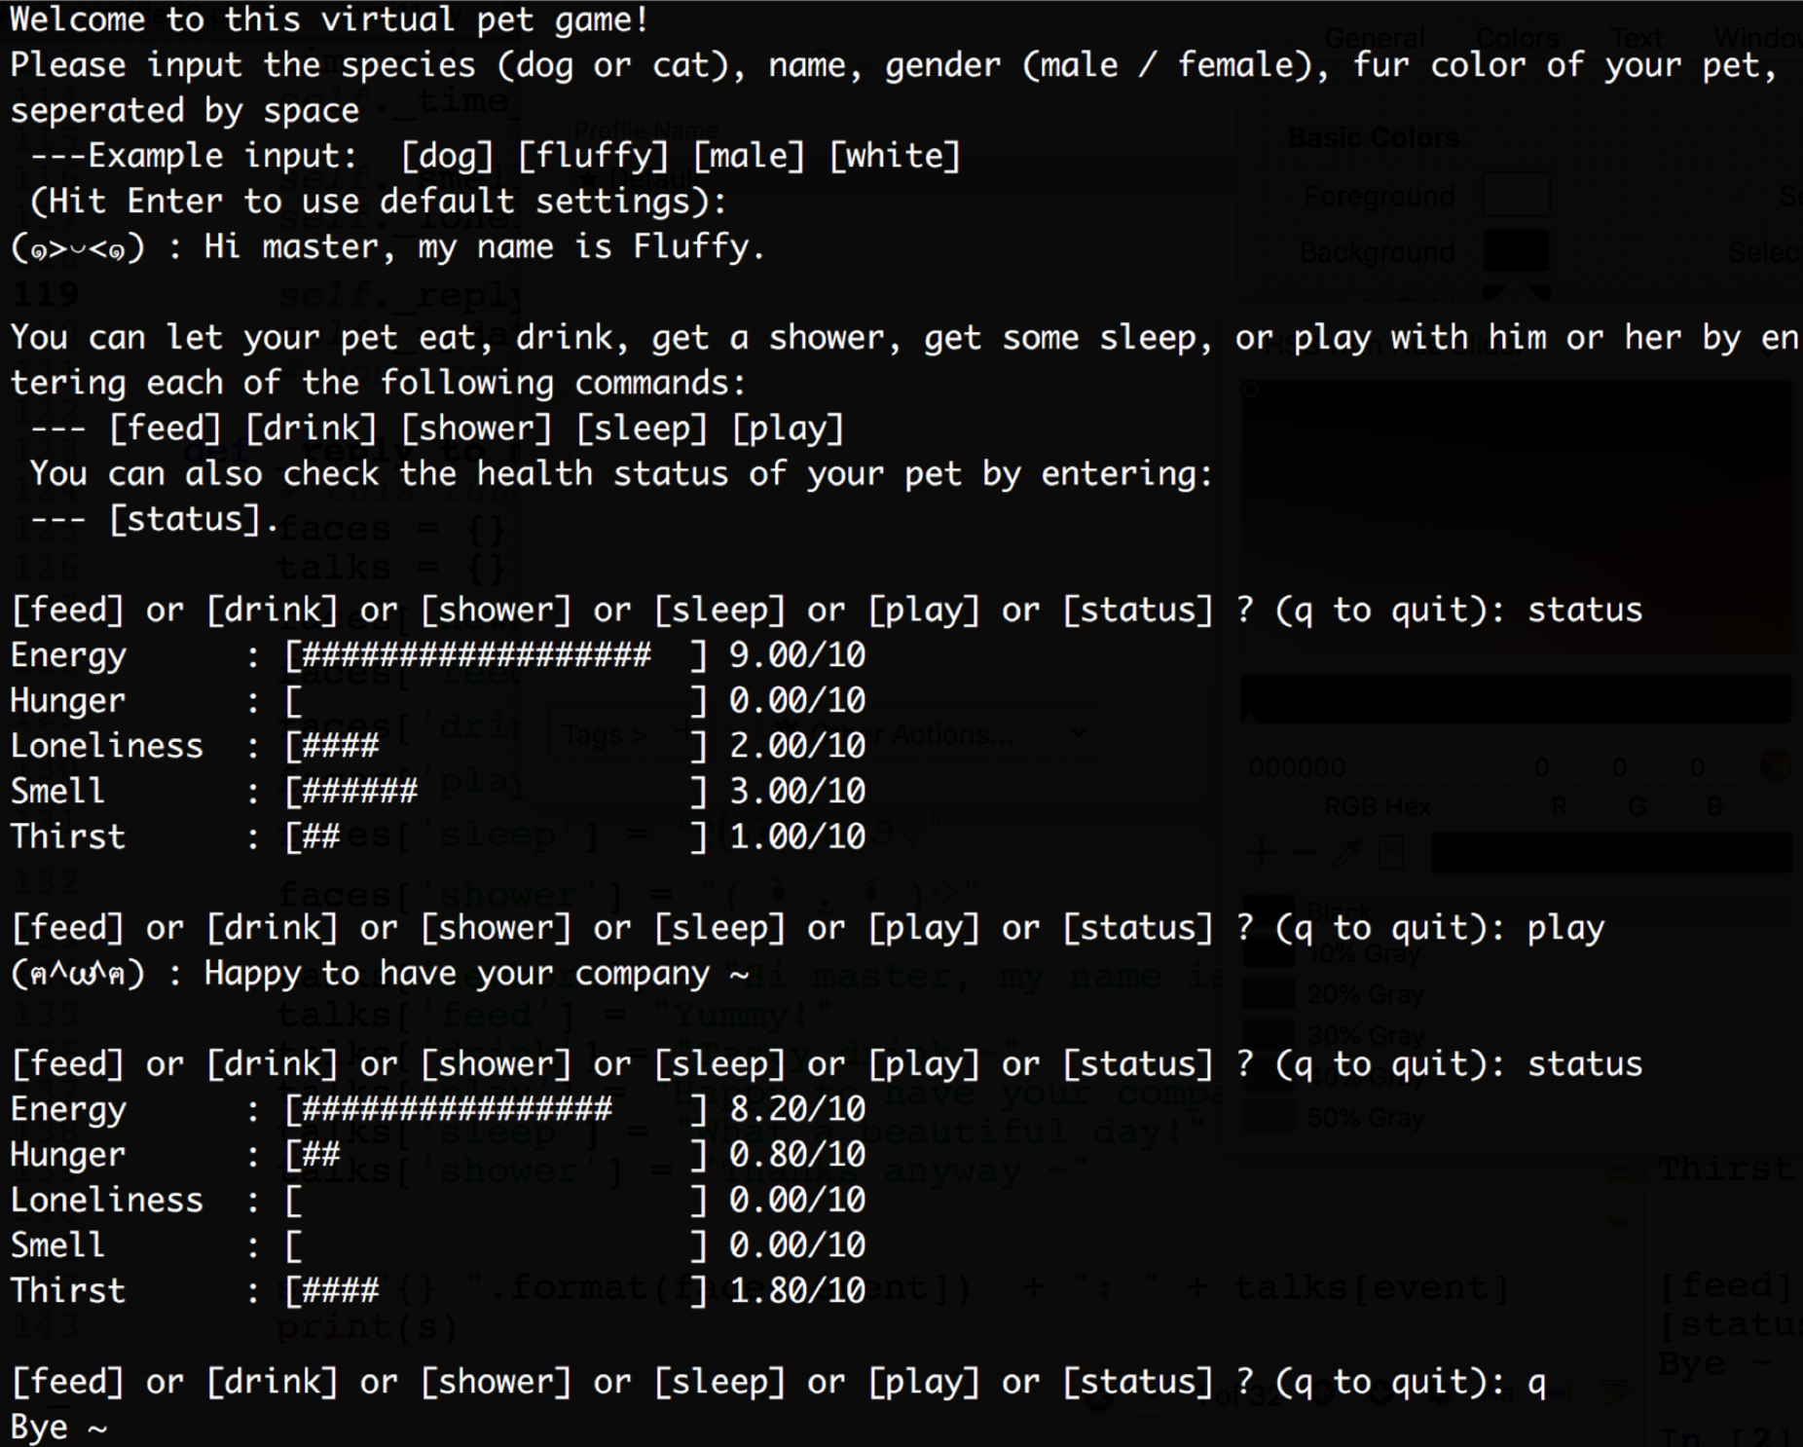Click the "--- [status]." line
This screenshot has width=1803, height=1447.
click(155, 519)
